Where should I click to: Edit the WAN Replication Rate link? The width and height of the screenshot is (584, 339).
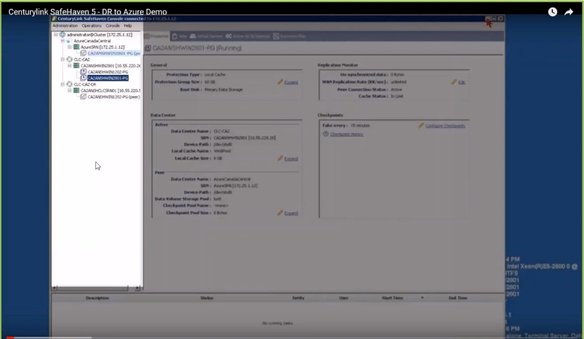pyautogui.click(x=462, y=82)
